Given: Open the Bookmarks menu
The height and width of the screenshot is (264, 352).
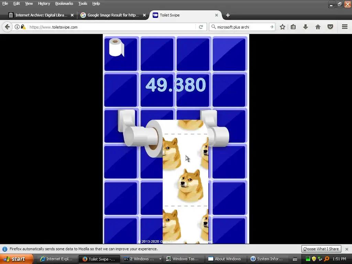Looking at the screenshot, I should (64, 3).
